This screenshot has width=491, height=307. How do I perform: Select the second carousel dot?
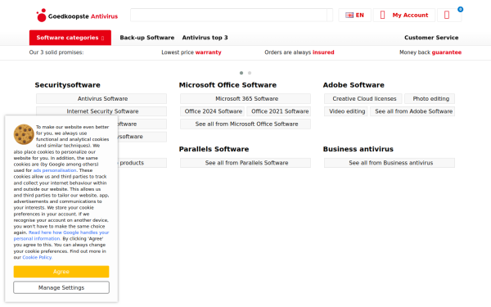point(250,73)
